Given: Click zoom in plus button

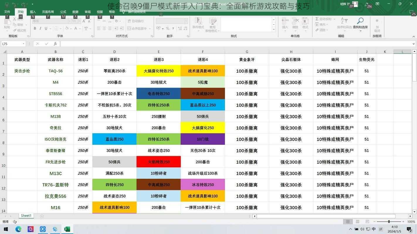Looking at the screenshot, I should [x=404, y=222].
